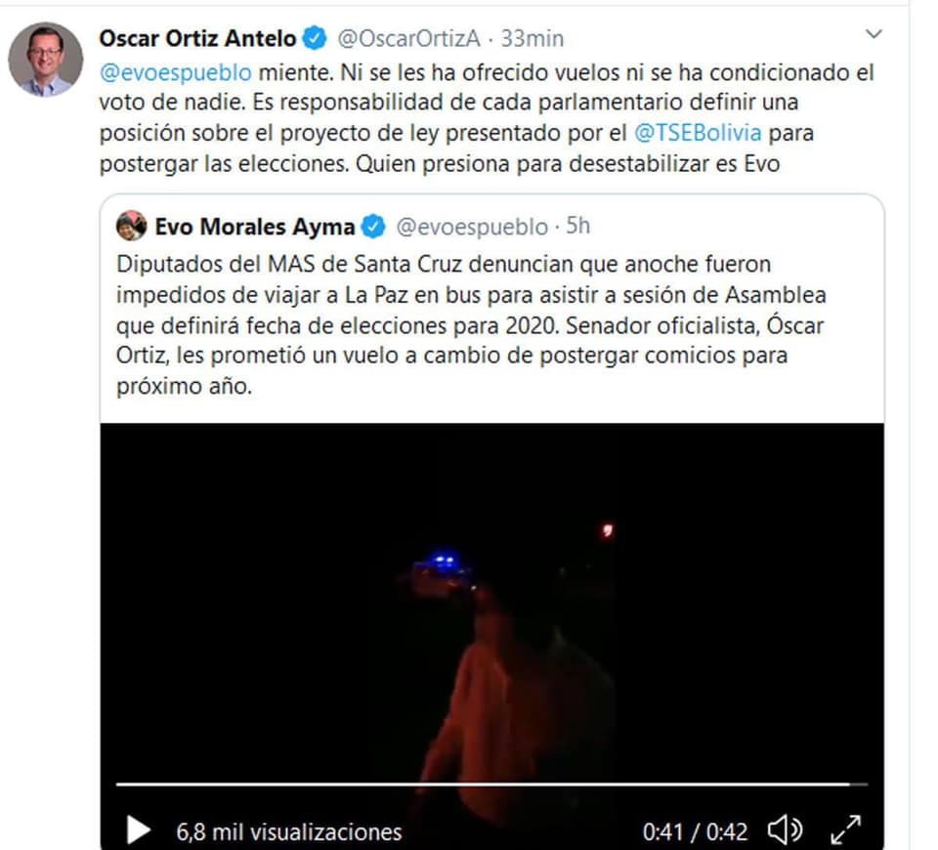
Task: Click verified badge next to Oscar Ortiz Antelo
Action: (315, 38)
